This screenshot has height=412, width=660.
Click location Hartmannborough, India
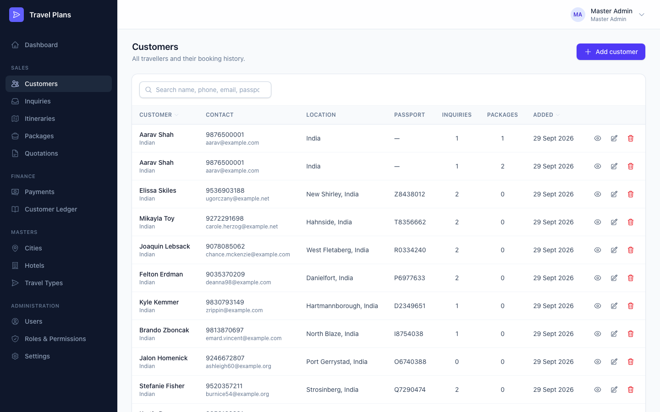(342, 306)
